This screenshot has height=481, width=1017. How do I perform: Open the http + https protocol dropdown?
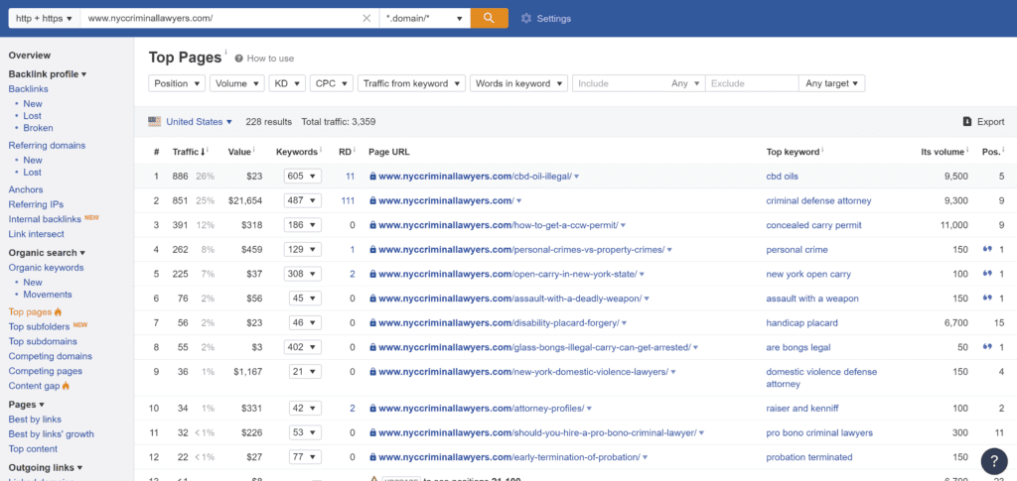pos(44,18)
